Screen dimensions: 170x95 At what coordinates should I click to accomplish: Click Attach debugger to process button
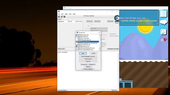(88, 56)
